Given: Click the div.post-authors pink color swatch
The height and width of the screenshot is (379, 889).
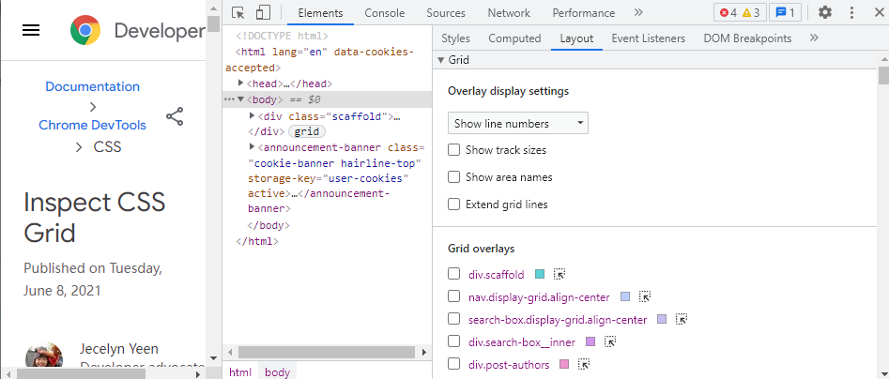Looking at the screenshot, I should pyautogui.click(x=564, y=364).
